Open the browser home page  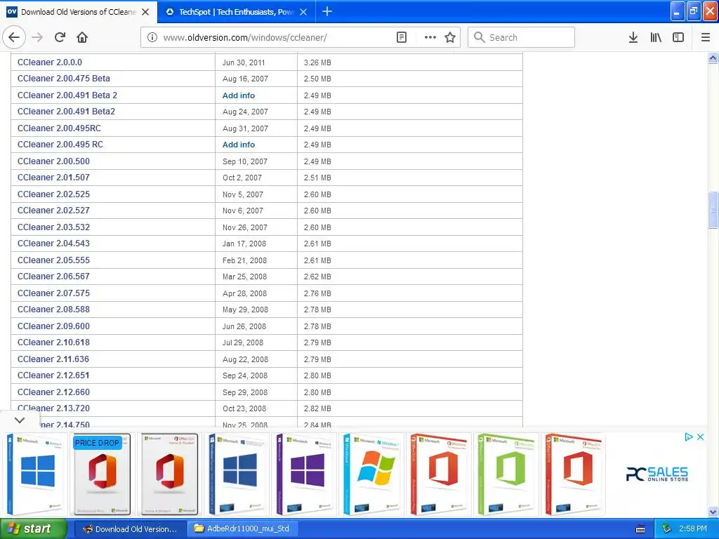tap(82, 37)
